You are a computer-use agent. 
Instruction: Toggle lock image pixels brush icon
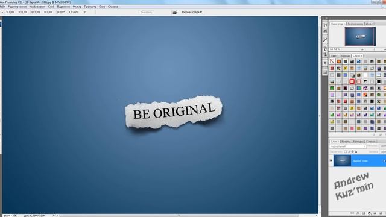click(349, 152)
